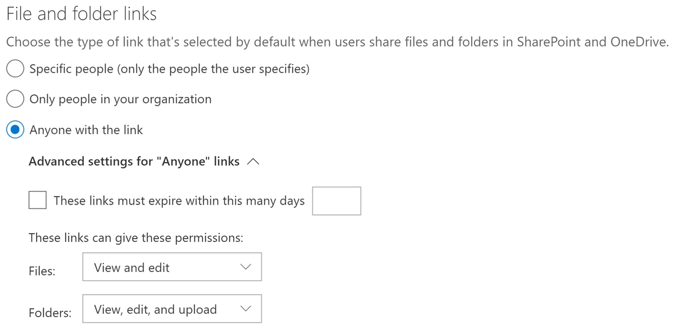Click the "File and folder links" heading

81,14
